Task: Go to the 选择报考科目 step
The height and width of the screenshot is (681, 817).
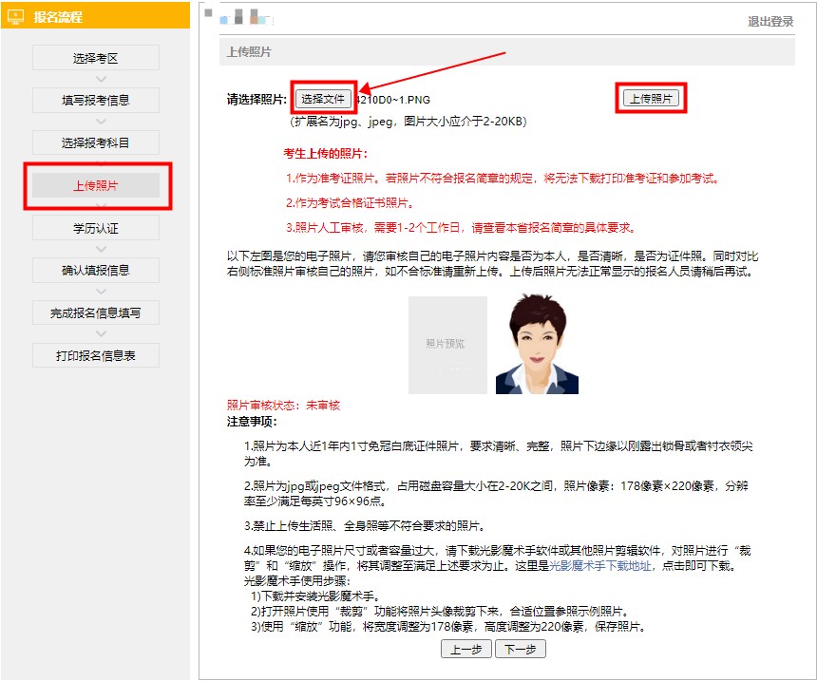Action: (x=96, y=142)
